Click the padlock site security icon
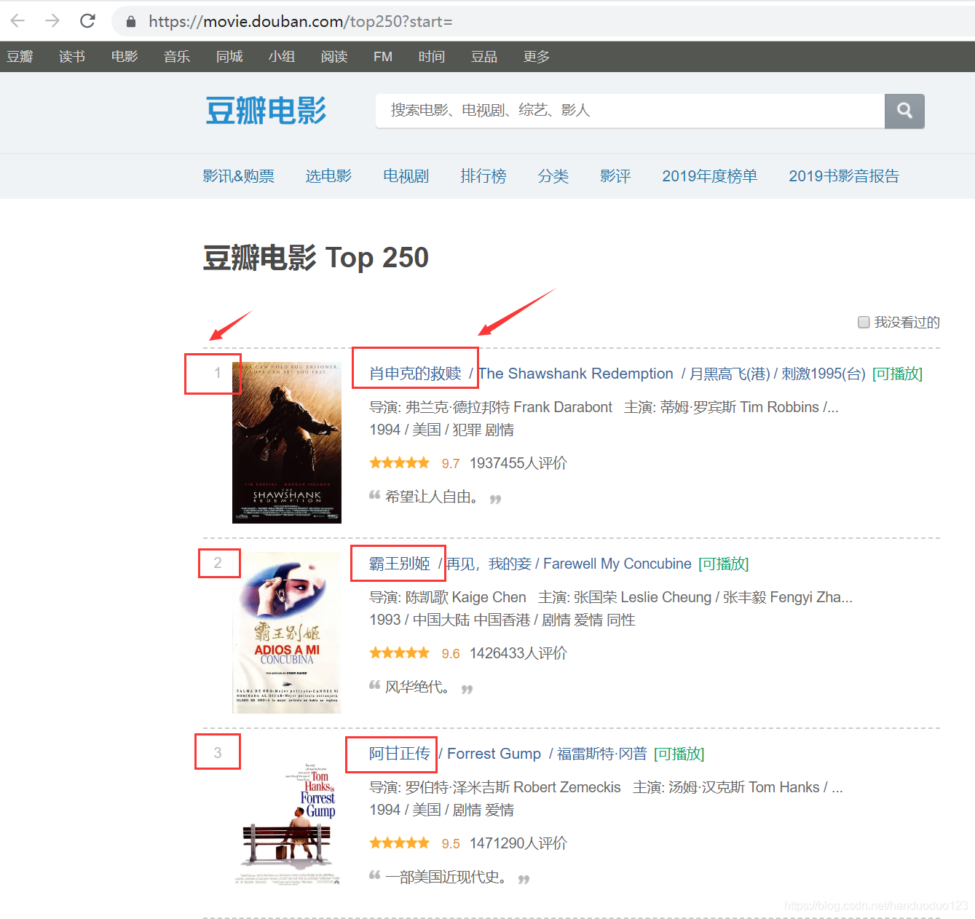 click(x=131, y=22)
